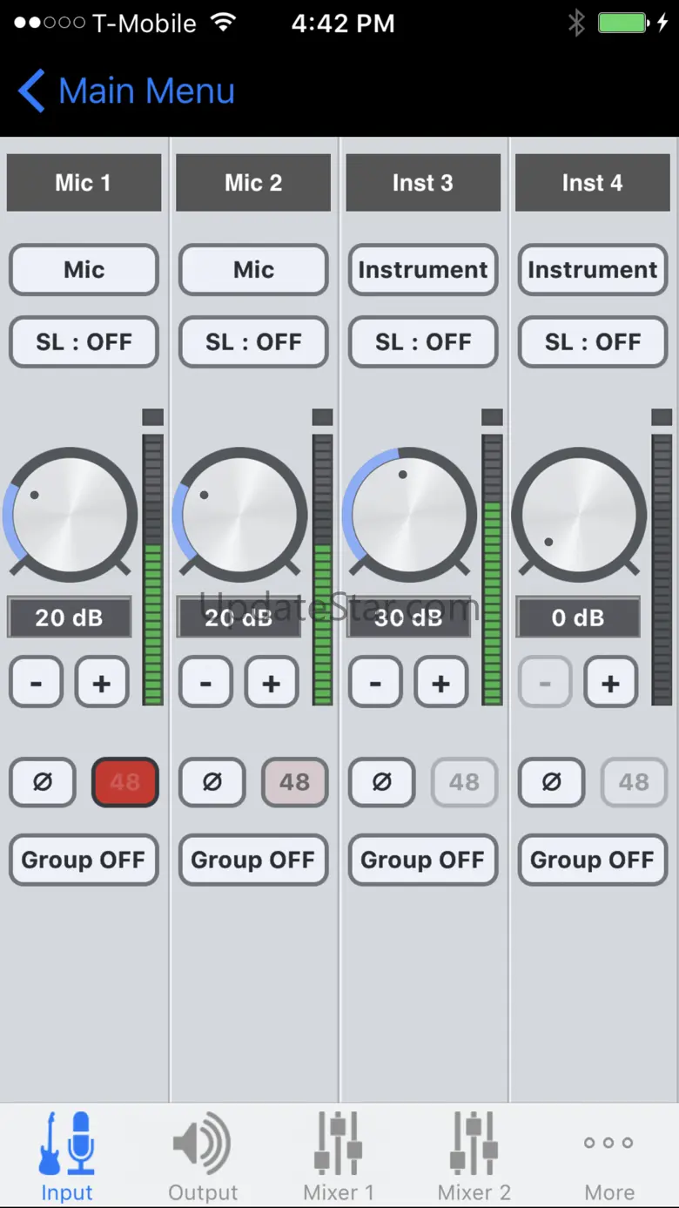Invert phase on Mic 2
This screenshot has height=1208, width=679.
(x=212, y=782)
